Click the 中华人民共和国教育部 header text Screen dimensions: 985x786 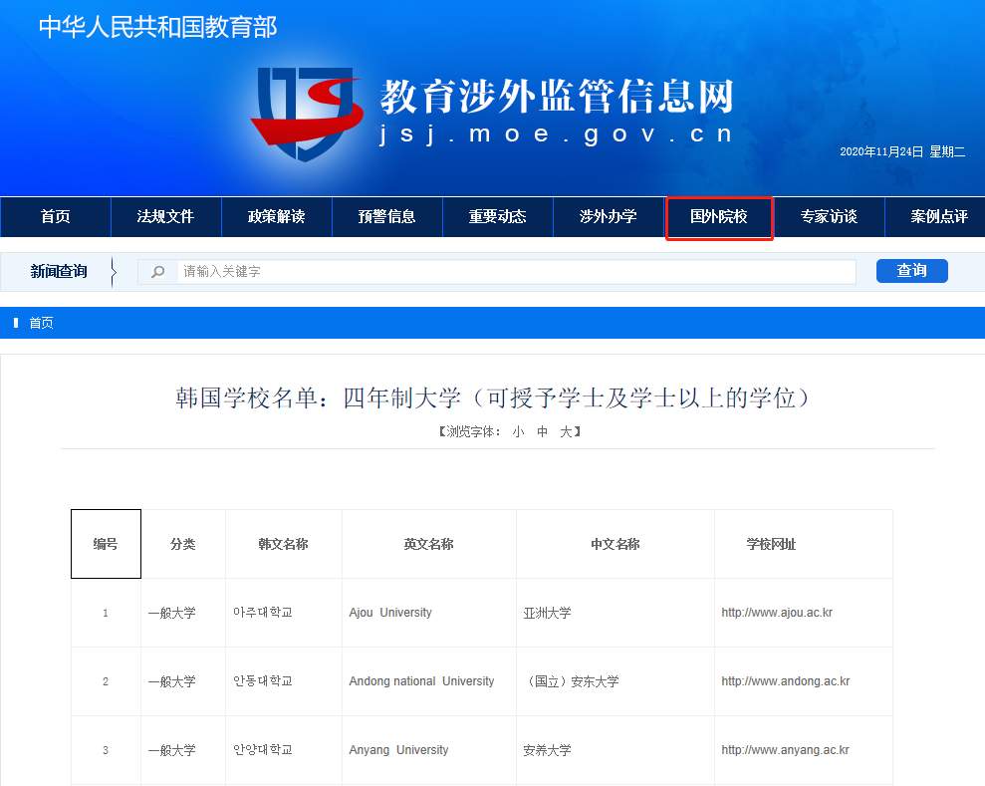[157, 27]
